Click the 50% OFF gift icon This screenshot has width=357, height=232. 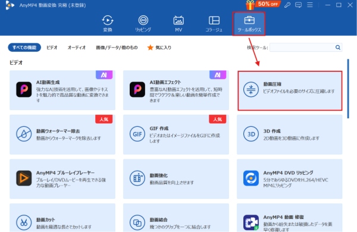250,5
